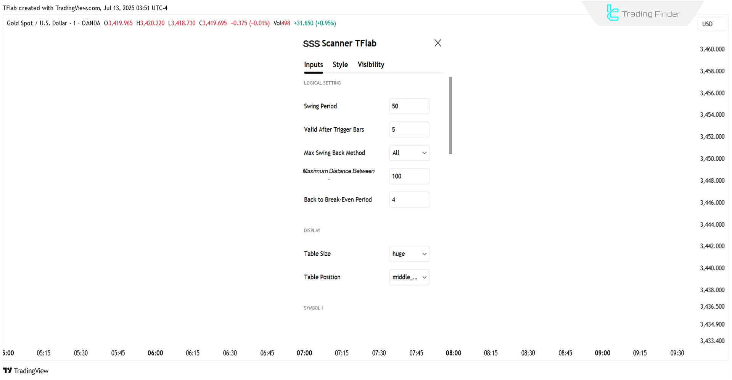Image resolution: width=732 pixels, height=380 pixels.
Task: Click the 3,460.000 price axis label
Action: tap(712, 49)
